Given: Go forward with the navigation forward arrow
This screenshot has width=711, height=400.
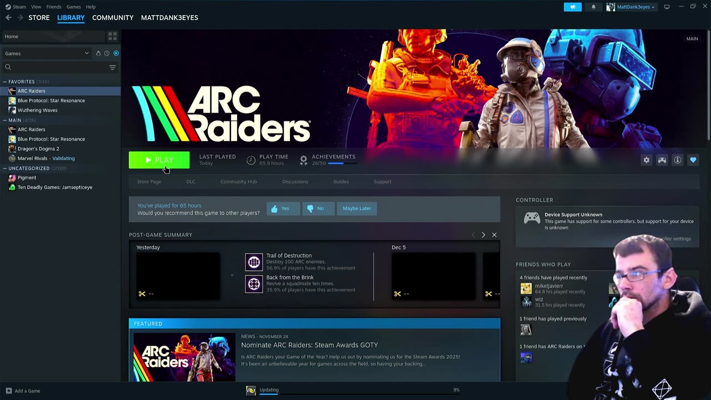Looking at the screenshot, I should pyautogui.click(x=21, y=18).
